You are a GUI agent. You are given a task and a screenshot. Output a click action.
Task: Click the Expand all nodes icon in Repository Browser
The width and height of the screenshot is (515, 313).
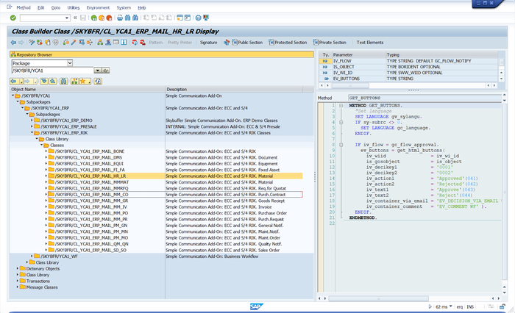click(x=44, y=81)
